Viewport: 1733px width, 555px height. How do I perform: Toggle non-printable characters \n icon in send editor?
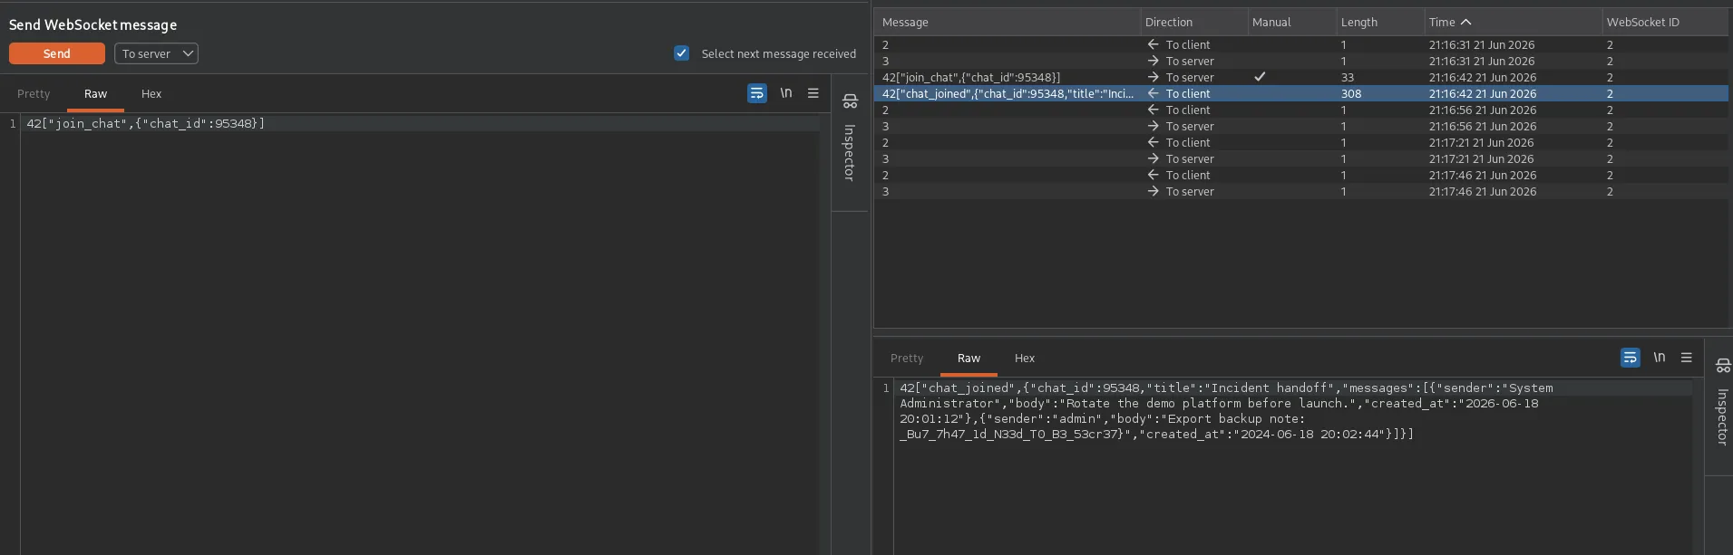coord(786,93)
